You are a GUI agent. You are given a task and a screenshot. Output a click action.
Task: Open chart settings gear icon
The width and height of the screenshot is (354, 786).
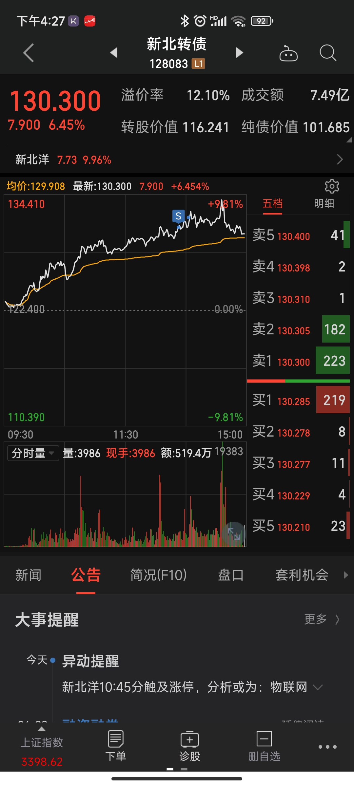(332, 186)
